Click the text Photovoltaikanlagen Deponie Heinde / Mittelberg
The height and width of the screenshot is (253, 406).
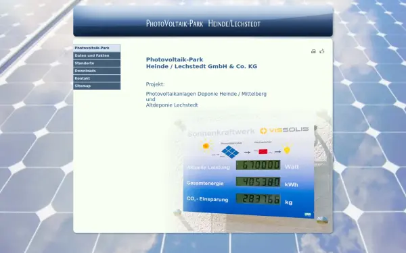point(206,94)
